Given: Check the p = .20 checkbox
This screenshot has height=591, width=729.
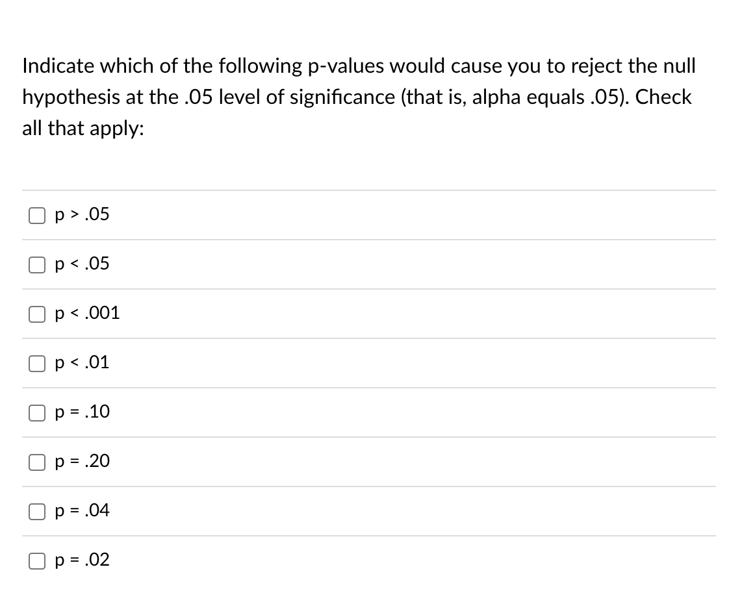Looking at the screenshot, I should click(x=36, y=462).
